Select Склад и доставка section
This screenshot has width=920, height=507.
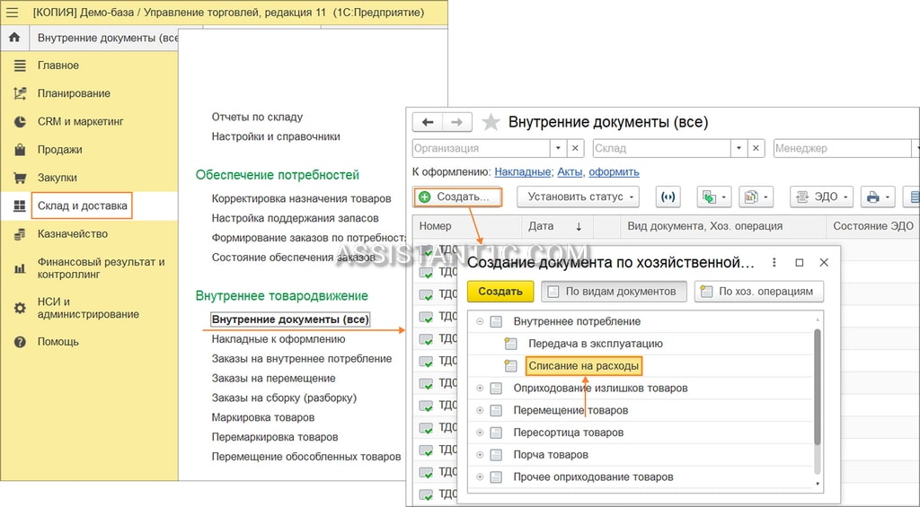pyautogui.click(x=82, y=205)
